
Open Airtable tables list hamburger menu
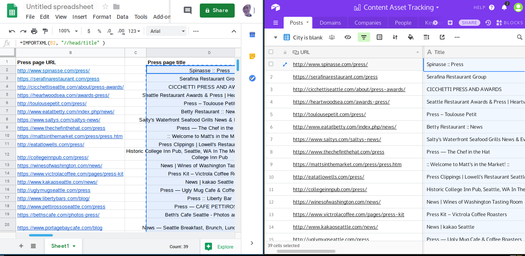(275, 23)
